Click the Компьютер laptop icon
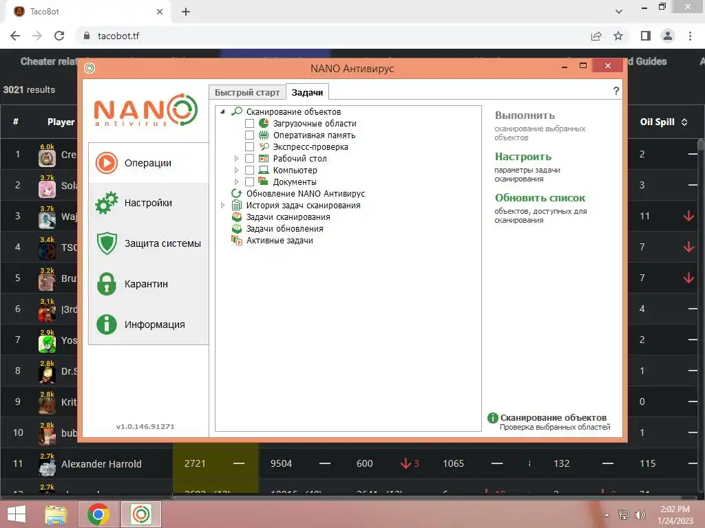The height and width of the screenshot is (528, 705). [264, 170]
